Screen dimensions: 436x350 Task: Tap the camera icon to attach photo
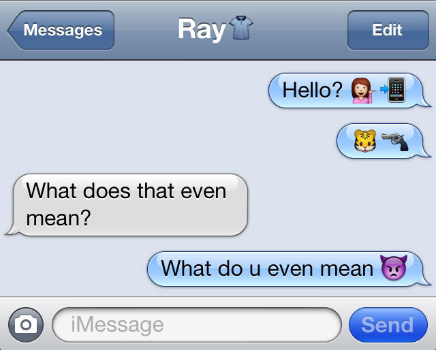coord(26,324)
